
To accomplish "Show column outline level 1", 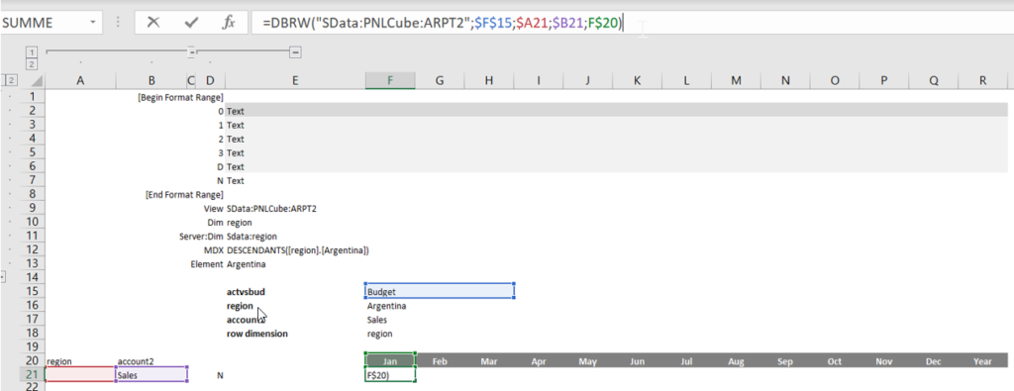I will [x=33, y=51].
